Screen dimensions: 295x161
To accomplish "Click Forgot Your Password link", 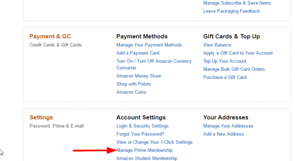I will click(x=140, y=134).
